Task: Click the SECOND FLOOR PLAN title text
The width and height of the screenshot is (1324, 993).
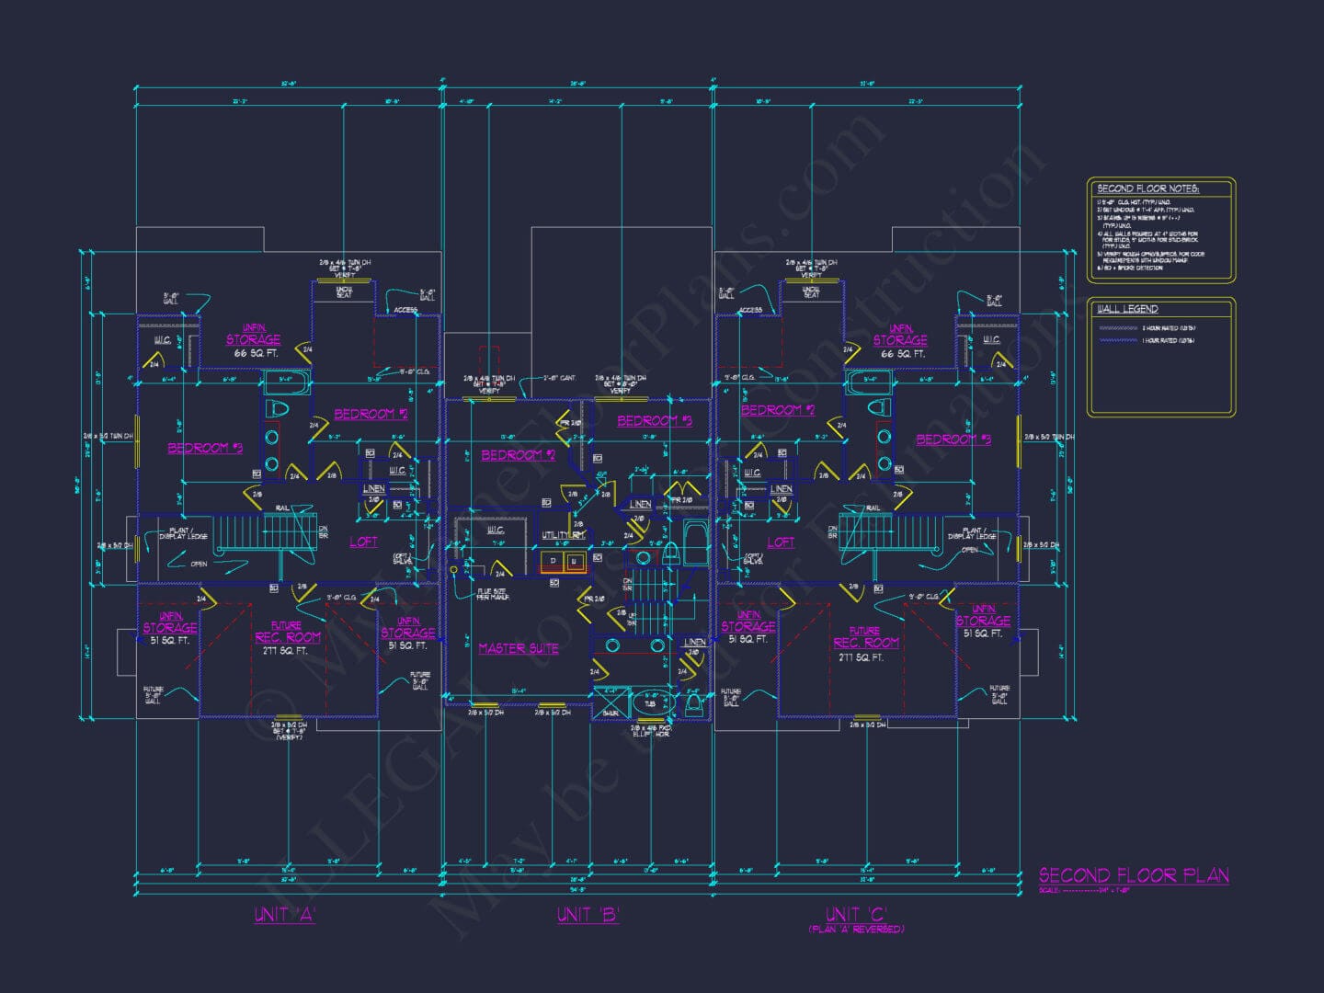Action: point(1134,875)
